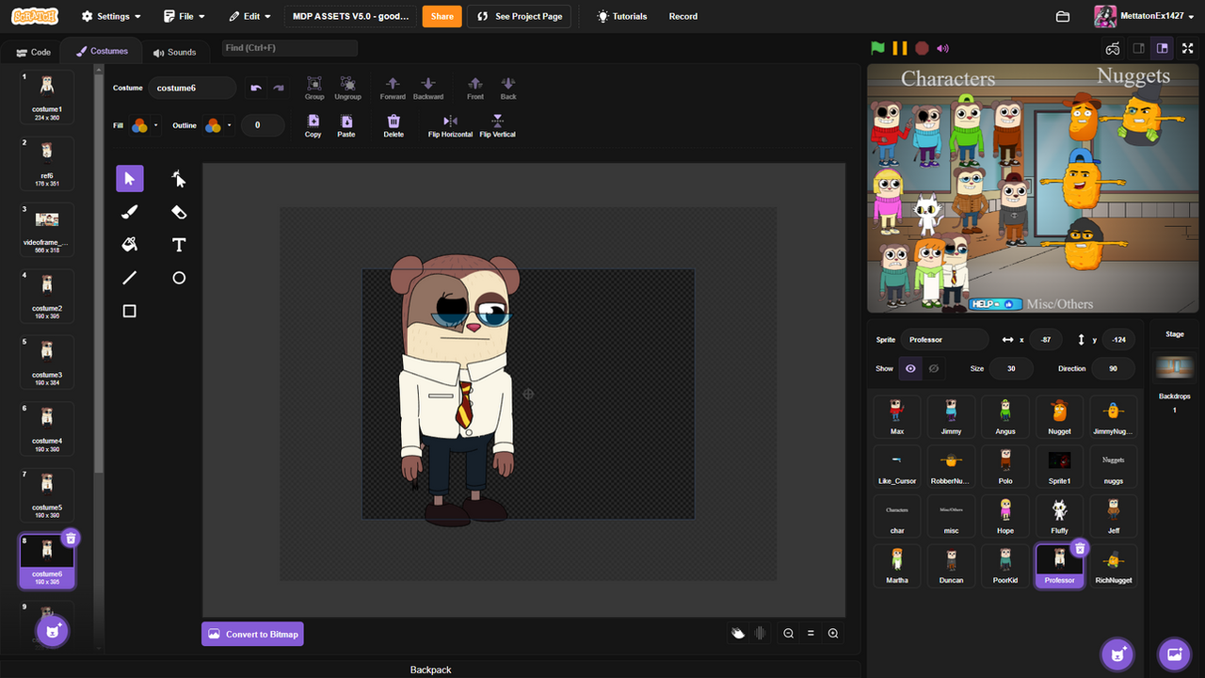
Task: Hide sprite with crossed-eye icon
Action: [934, 368]
